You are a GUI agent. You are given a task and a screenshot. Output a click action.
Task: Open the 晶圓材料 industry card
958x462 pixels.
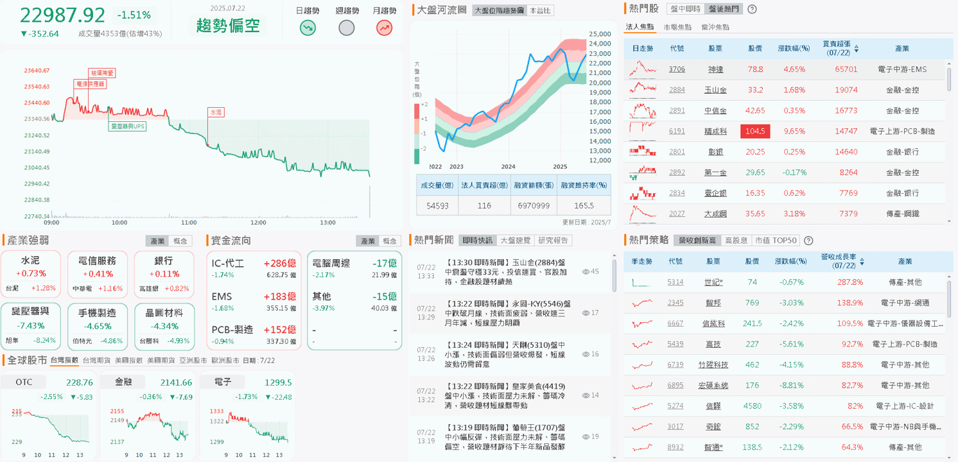pos(164,327)
